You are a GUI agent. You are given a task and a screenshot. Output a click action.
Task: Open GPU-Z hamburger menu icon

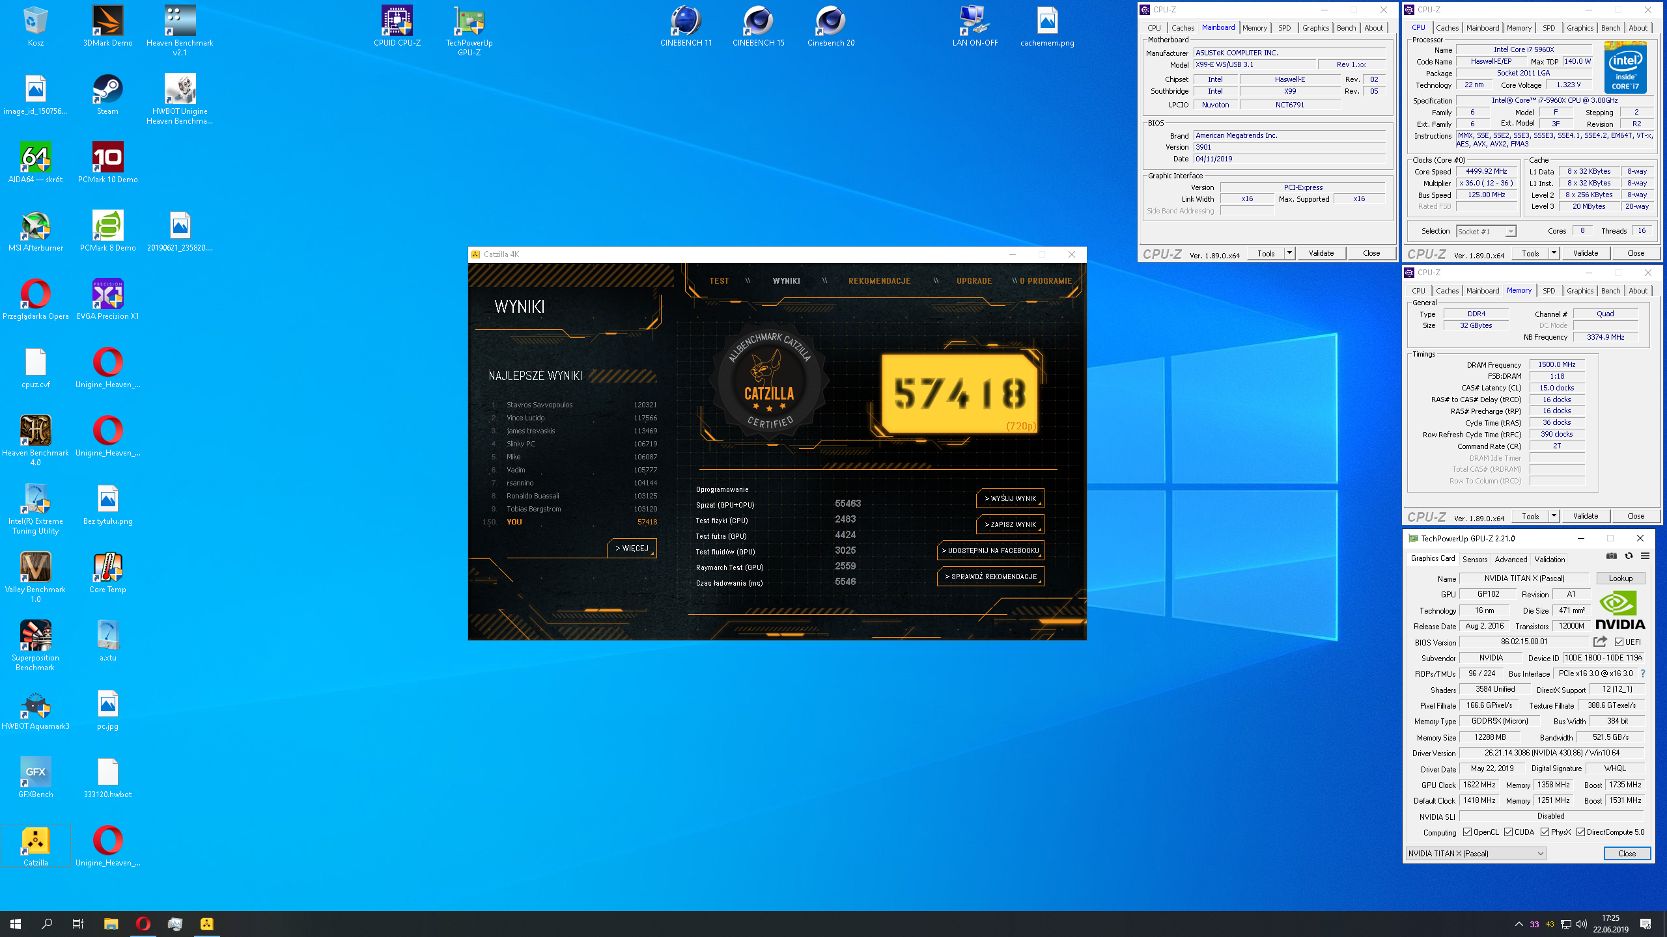[1645, 556]
